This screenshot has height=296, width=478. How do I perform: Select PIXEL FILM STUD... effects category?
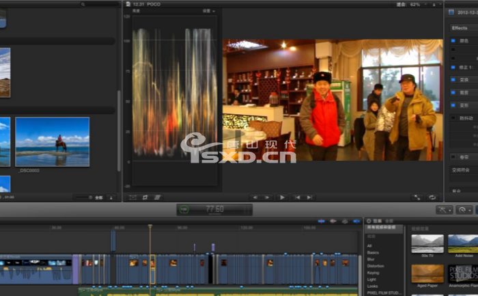pyautogui.click(x=384, y=293)
